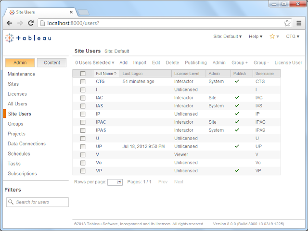The width and height of the screenshot is (308, 231).
Task: Open Schedules in the sidebar
Action: 19,154
